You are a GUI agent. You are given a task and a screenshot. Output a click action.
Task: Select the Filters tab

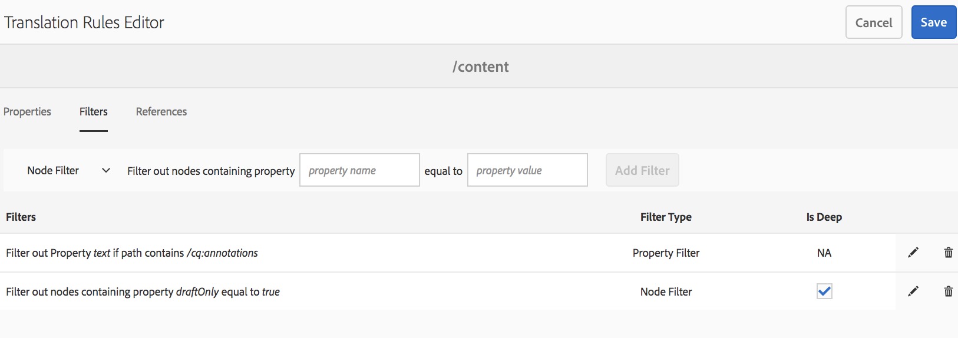tap(94, 111)
